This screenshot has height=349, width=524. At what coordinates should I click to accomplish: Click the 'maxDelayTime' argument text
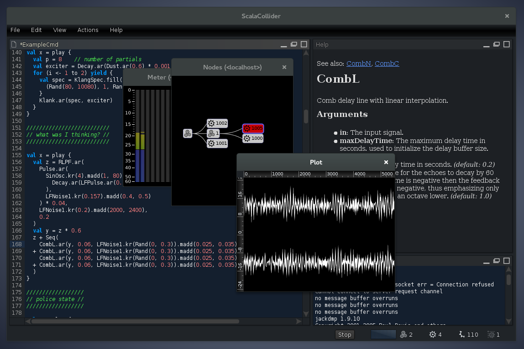tap(366, 141)
